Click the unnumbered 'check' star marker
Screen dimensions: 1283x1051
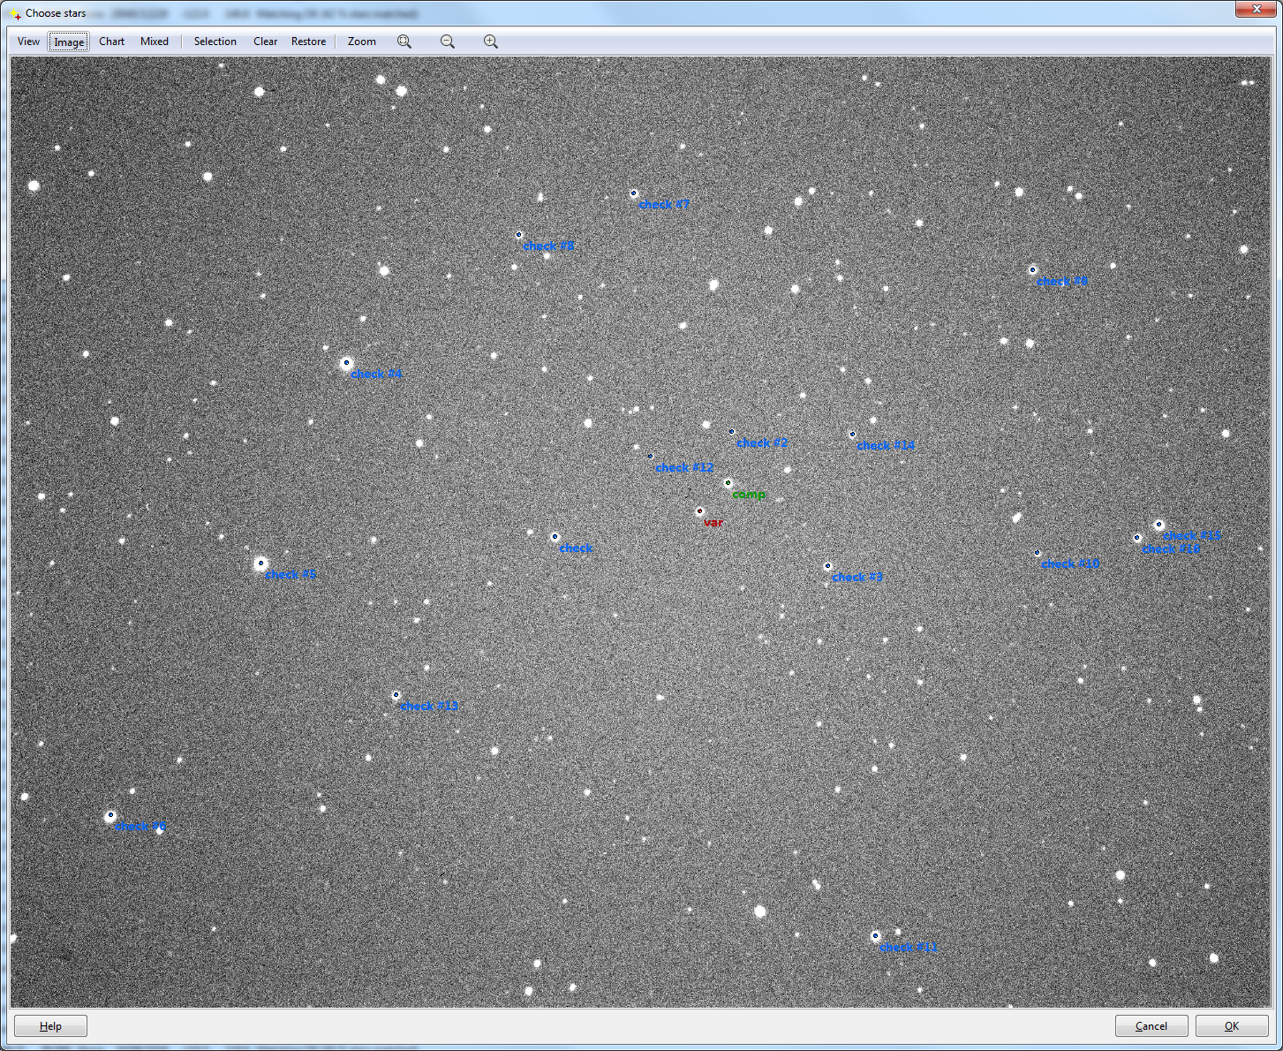pyautogui.click(x=555, y=537)
